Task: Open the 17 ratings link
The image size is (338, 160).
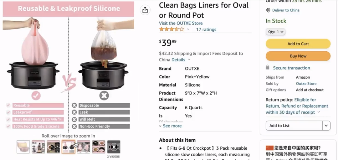Action: pos(206,29)
